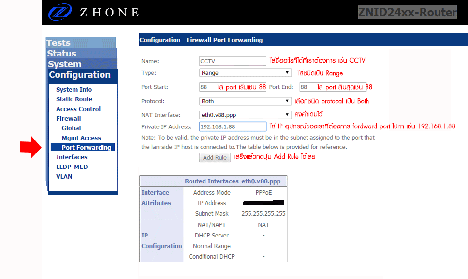Go to Static Route settings
This screenshot has width=468, height=279.
74,99
